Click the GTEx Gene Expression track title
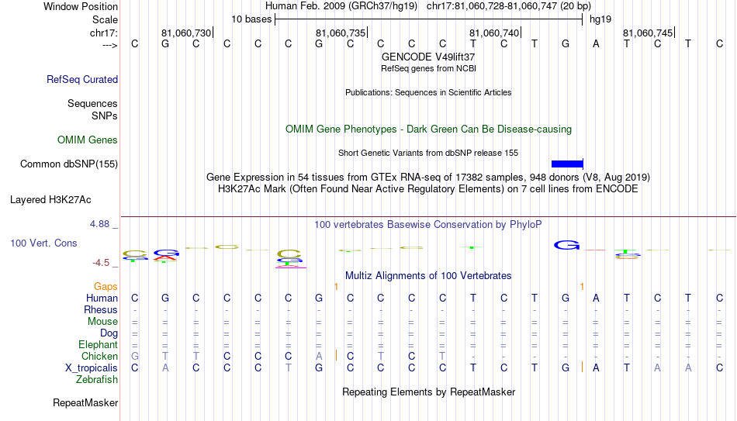 [x=428, y=177]
